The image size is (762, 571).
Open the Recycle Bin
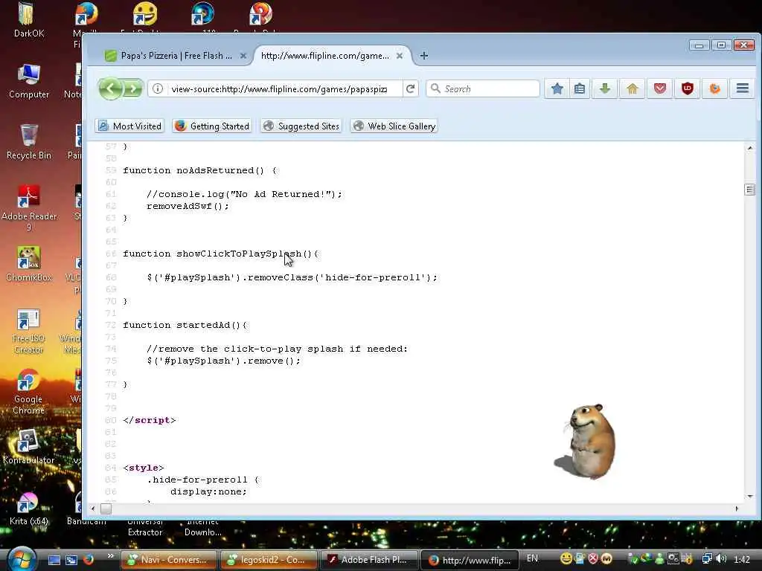pyautogui.click(x=29, y=142)
